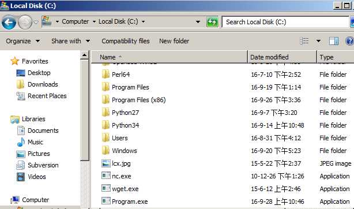Viewport: 354px width, 209px height.
Task: Click Compatibility files in the toolbar
Action: click(126, 41)
